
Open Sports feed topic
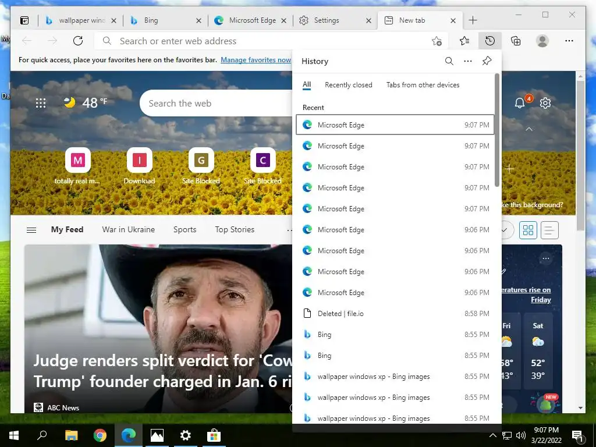[x=185, y=229]
